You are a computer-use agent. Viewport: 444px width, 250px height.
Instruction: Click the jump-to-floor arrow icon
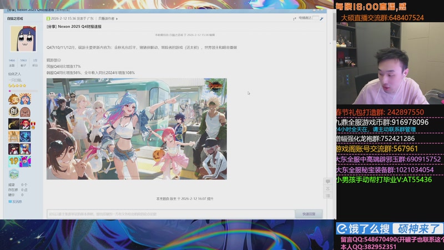tap(321, 18)
